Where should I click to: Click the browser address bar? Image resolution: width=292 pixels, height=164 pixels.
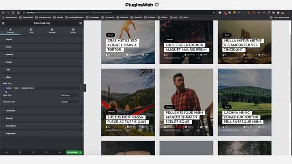(x=117, y=13)
